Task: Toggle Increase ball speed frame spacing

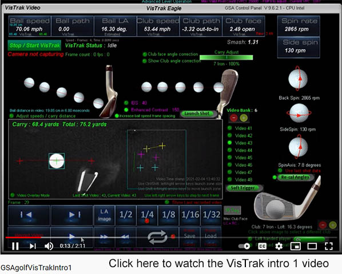Action: 145,116
